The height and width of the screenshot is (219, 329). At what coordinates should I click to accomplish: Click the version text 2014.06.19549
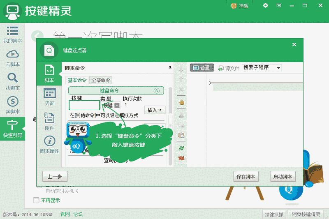tap(37, 214)
